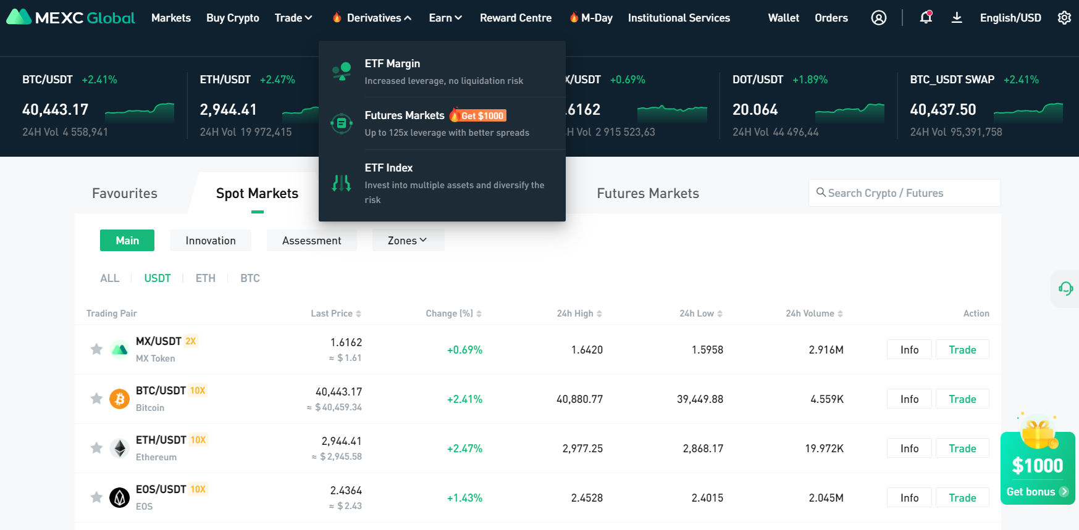Viewport: 1079px width, 530px height.
Task: Open the English/USD language selector
Action: tap(1010, 18)
